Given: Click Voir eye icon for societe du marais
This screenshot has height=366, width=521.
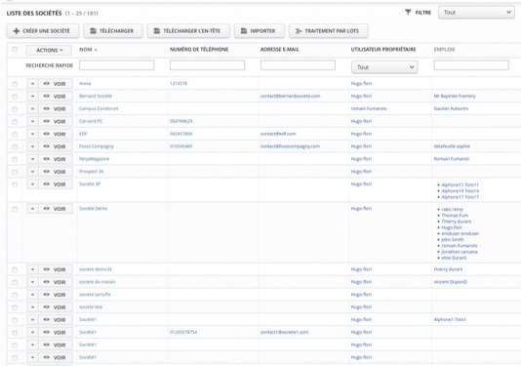Looking at the screenshot, I should pos(46,282).
